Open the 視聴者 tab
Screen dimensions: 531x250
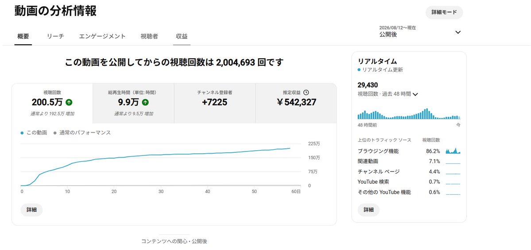point(149,37)
